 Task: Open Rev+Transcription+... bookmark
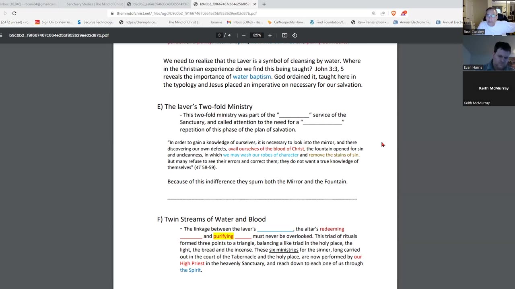click(370, 22)
